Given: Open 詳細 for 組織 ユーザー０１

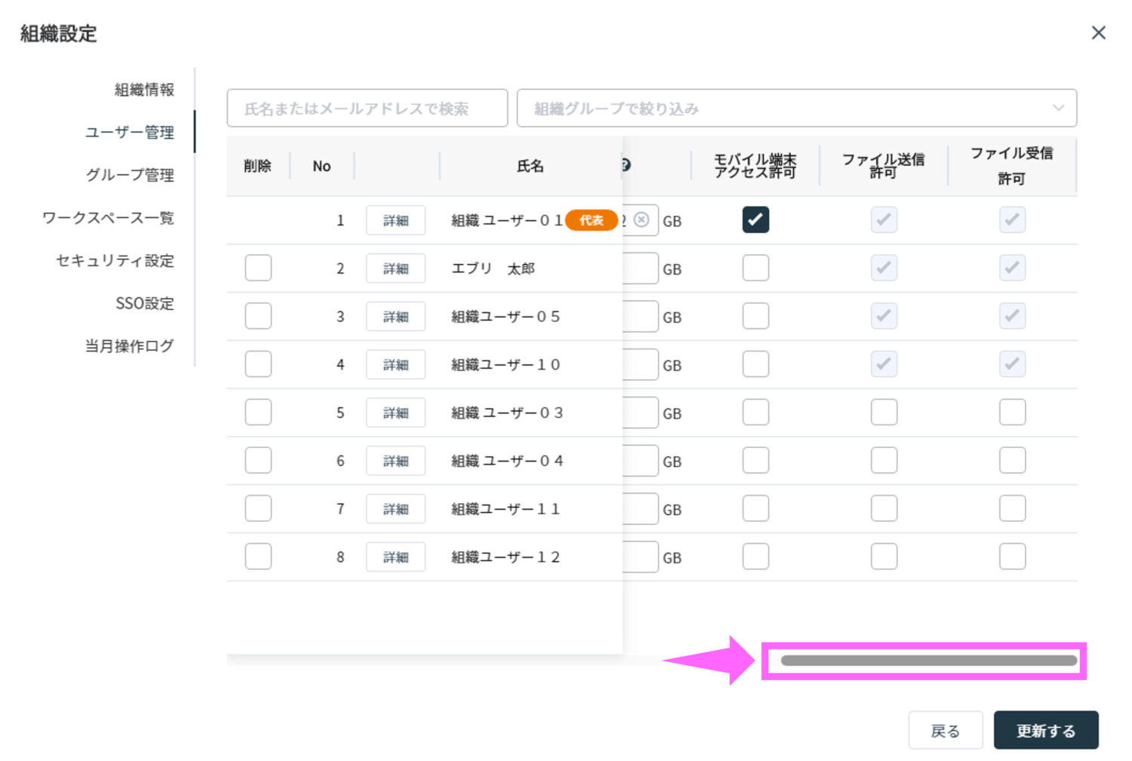Looking at the screenshot, I should [x=395, y=220].
